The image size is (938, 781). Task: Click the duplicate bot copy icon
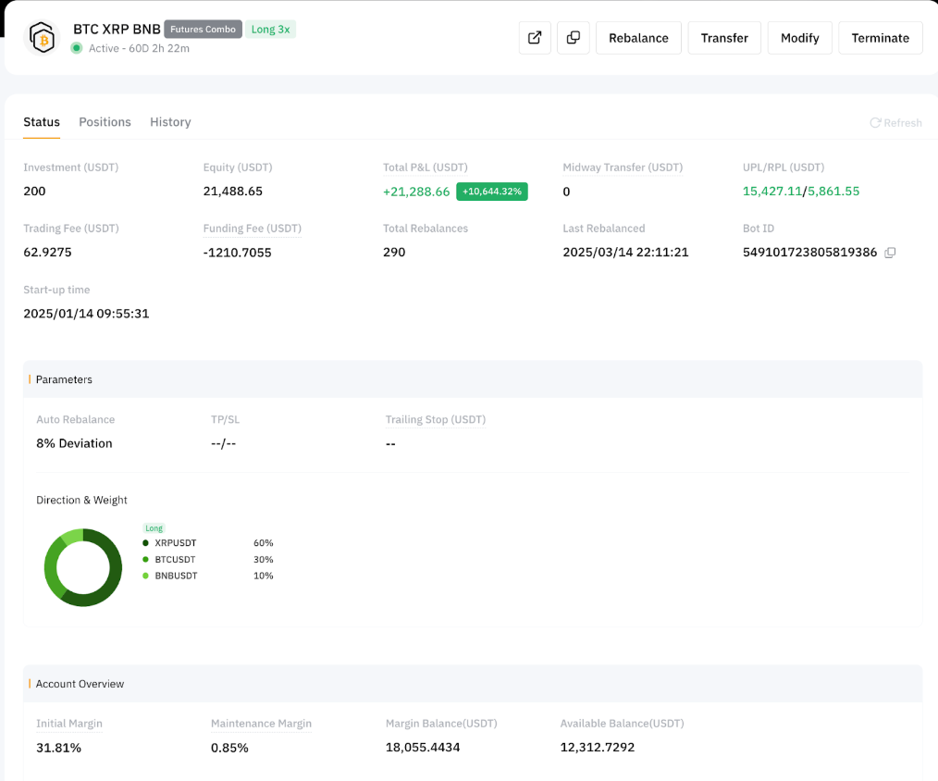[574, 38]
